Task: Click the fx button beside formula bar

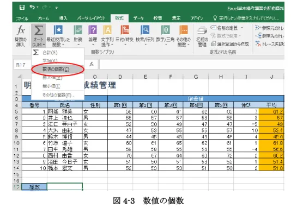Action: (92, 64)
